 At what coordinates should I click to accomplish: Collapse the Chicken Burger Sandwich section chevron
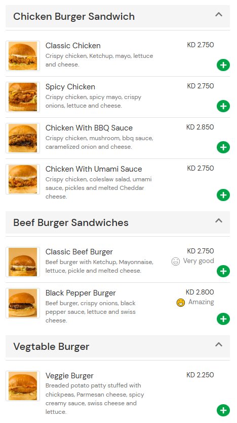(x=219, y=15)
